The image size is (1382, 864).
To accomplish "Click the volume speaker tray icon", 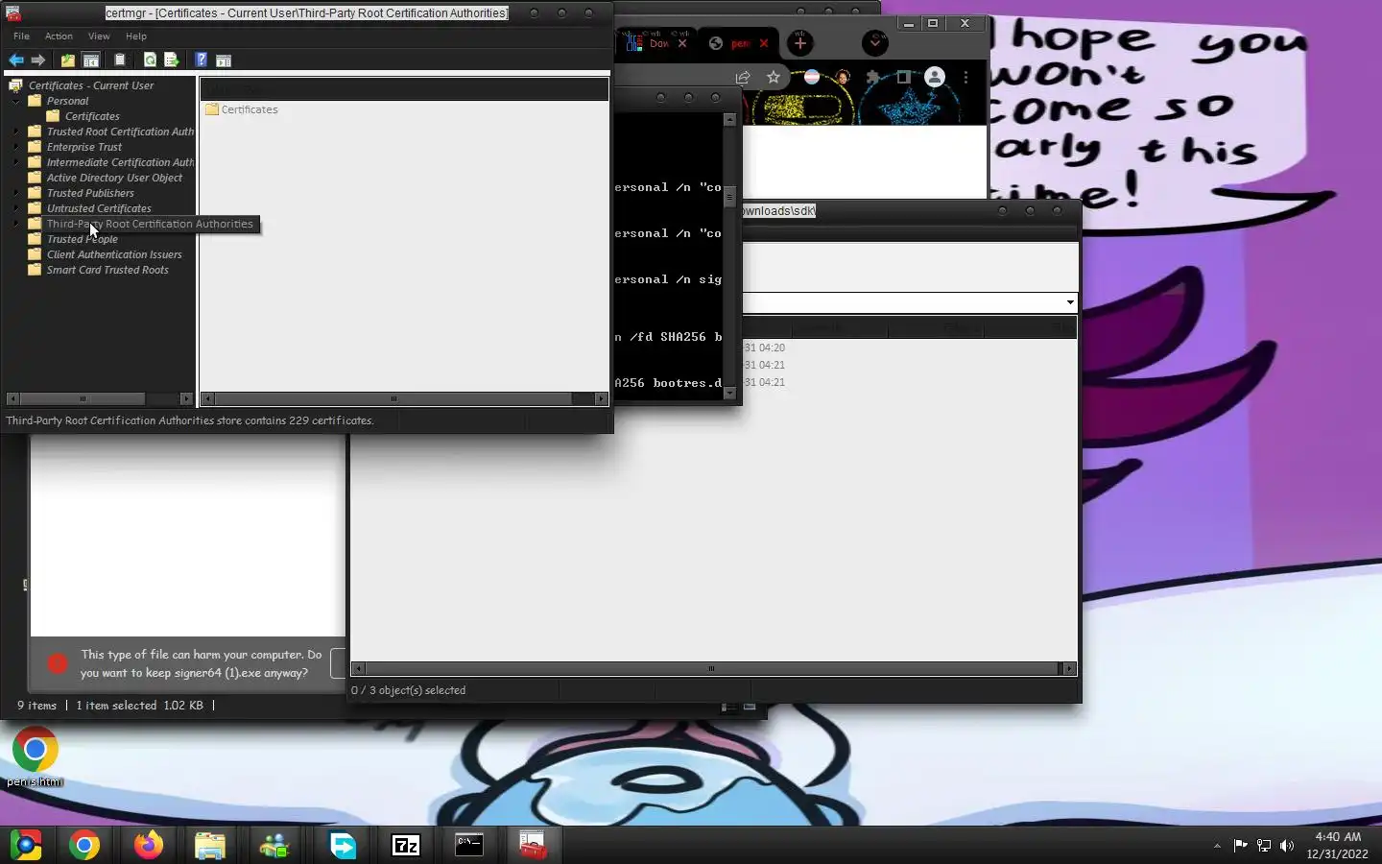I will pyautogui.click(x=1287, y=846).
